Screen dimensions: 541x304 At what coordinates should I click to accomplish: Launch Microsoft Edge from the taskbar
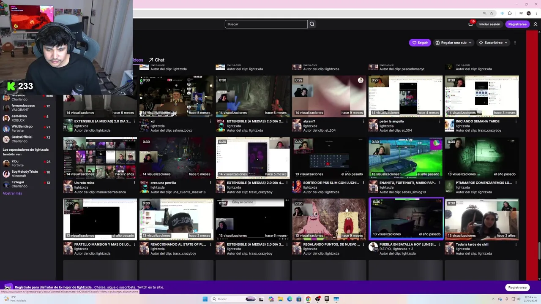(290, 299)
